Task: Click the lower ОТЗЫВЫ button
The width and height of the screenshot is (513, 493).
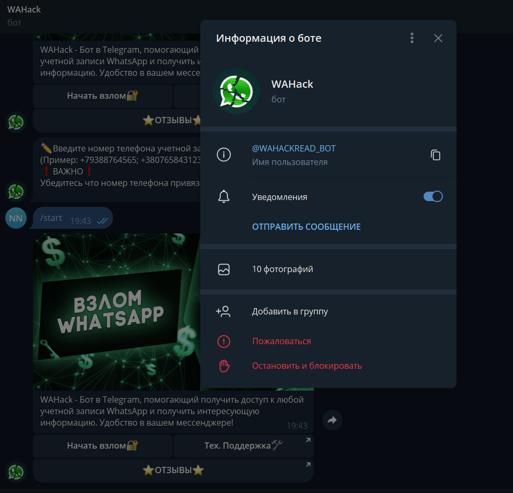Action: tap(173, 470)
